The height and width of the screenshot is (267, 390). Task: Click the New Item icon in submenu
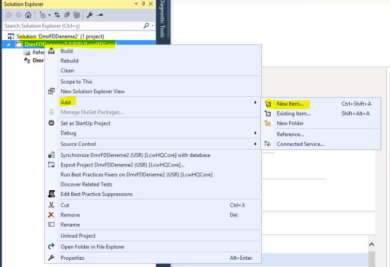[268, 104]
